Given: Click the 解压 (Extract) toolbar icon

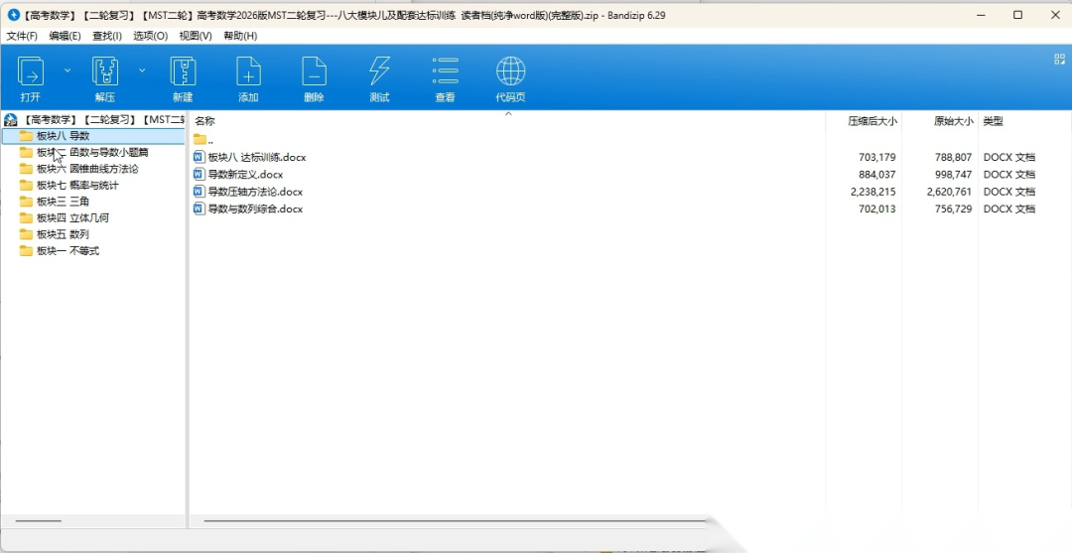Looking at the screenshot, I should pos(105,72).
